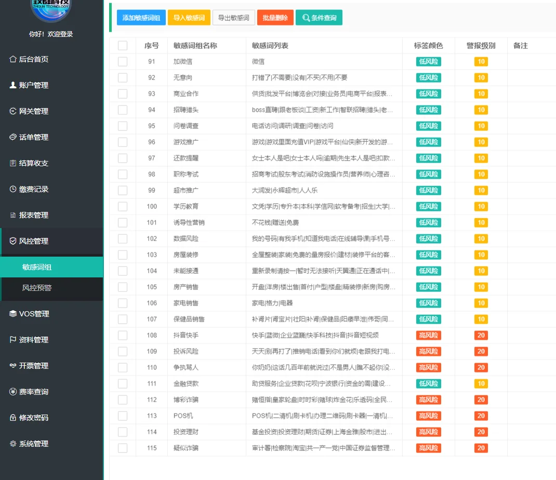Click the magnifier icon in 条件查询 button

[x=306, y=18]
